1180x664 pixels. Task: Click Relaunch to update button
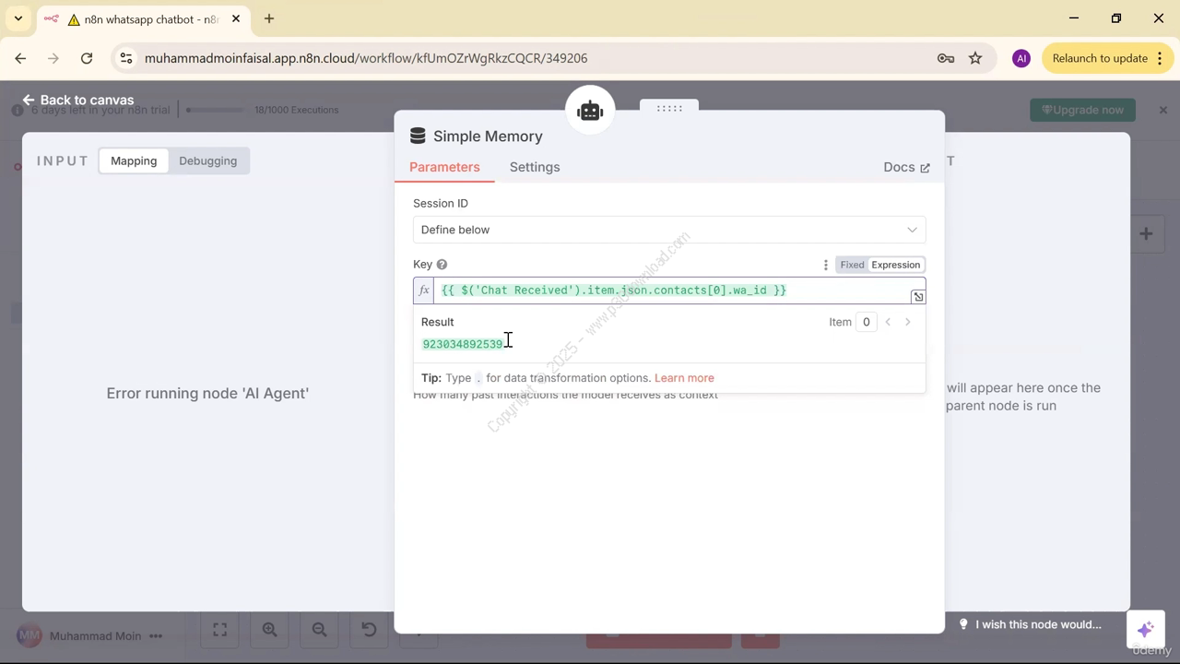1106,58
